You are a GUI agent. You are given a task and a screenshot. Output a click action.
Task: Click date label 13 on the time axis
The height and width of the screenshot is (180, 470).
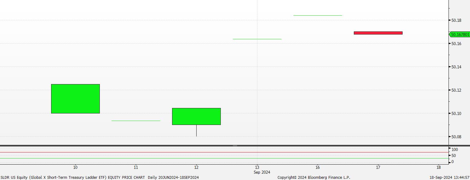[257, 167]
